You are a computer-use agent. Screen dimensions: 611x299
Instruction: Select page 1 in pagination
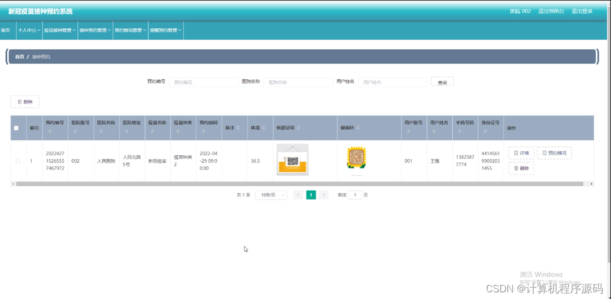tap(311, 195)
